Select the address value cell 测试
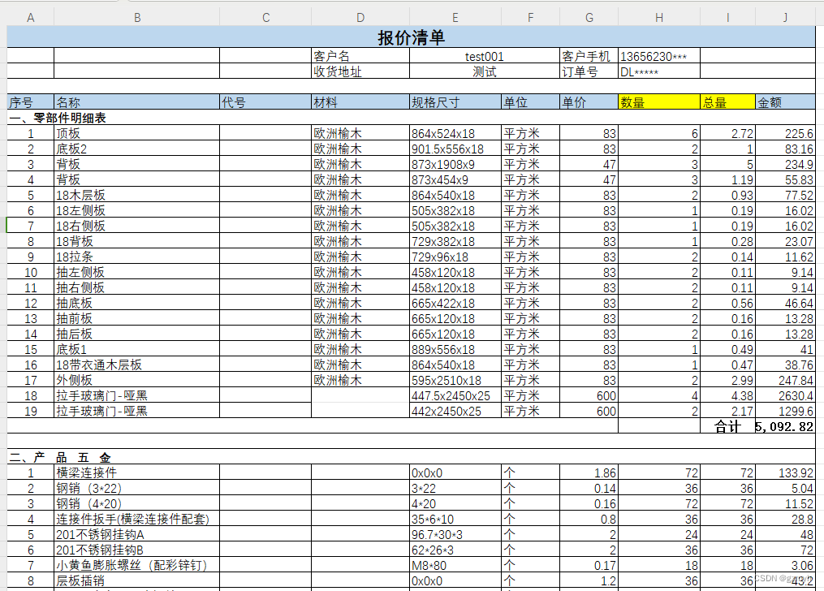 pyautogui.click(x=485, y=71)
